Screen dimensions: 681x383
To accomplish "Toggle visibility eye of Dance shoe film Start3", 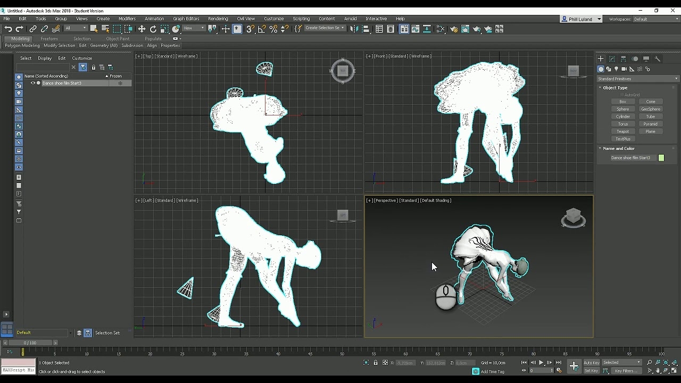I will [33, 83].
